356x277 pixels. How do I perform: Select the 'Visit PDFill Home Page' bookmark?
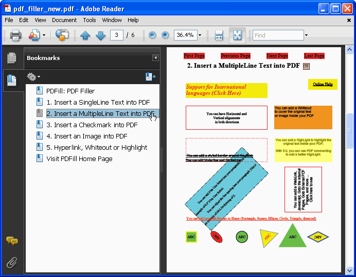click(79, 159)
